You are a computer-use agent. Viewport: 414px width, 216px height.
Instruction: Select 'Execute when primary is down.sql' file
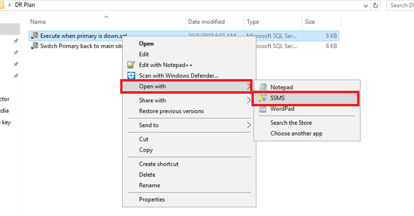83,36
